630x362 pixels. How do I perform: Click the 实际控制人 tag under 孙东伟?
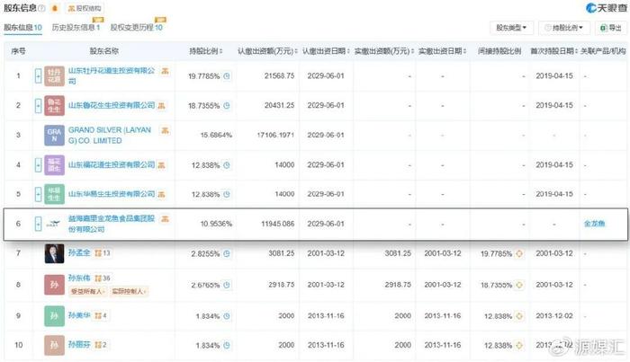129,291
